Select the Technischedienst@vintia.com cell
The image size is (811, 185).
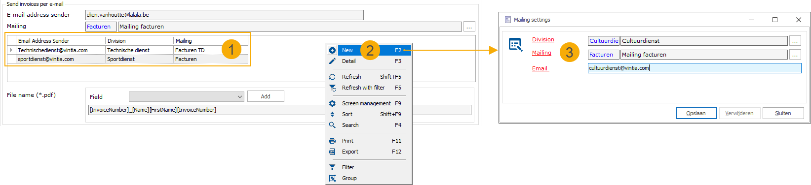[x=61, y=50]
